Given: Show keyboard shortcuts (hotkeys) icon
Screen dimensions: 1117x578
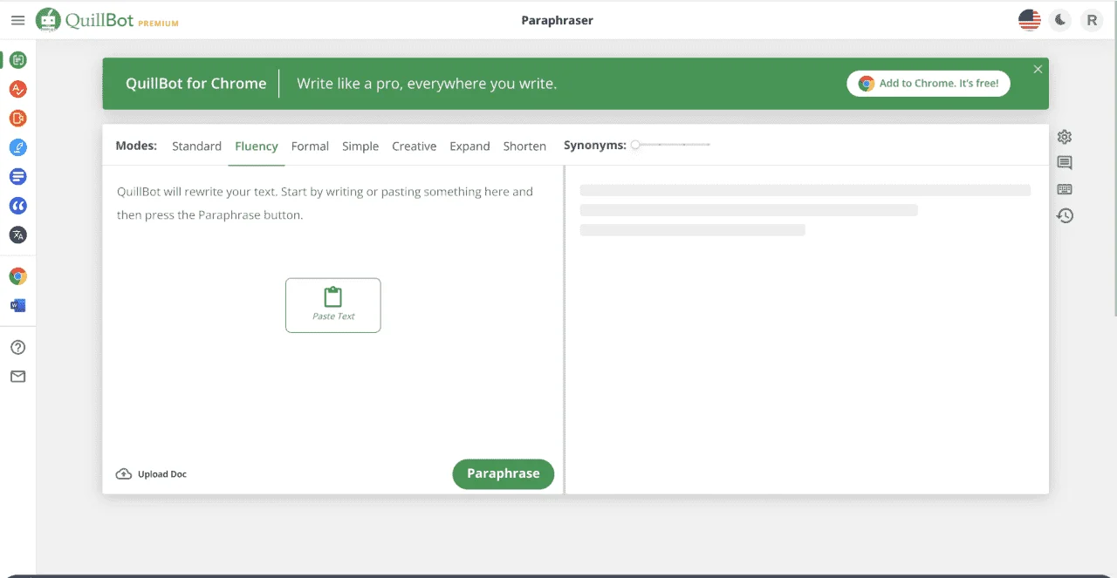Looking at the screenshot, I should (1065, 189).
